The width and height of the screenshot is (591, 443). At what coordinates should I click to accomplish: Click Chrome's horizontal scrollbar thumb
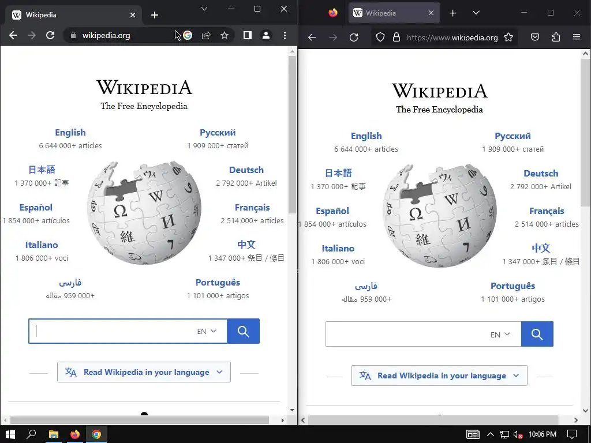tap(140, 420)
